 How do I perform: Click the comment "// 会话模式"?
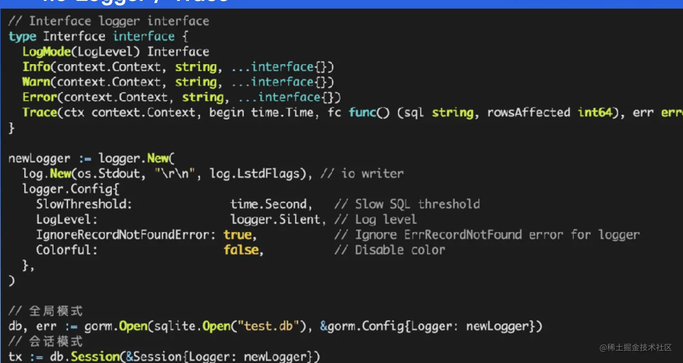[x=46, y=341]
